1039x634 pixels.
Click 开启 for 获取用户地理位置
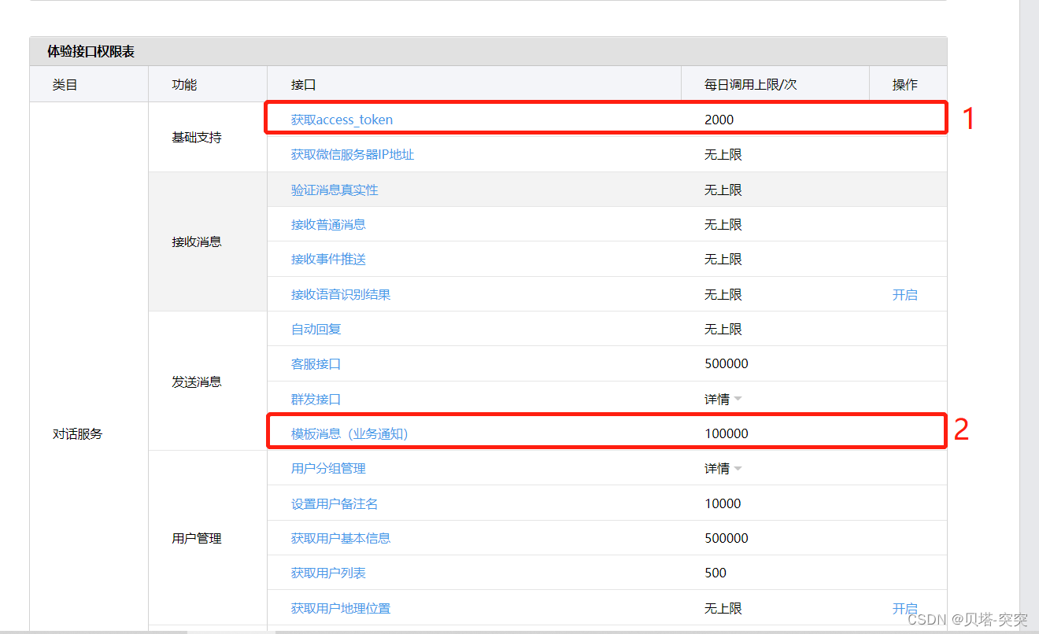pyautogui.click(x=904, y=608)
